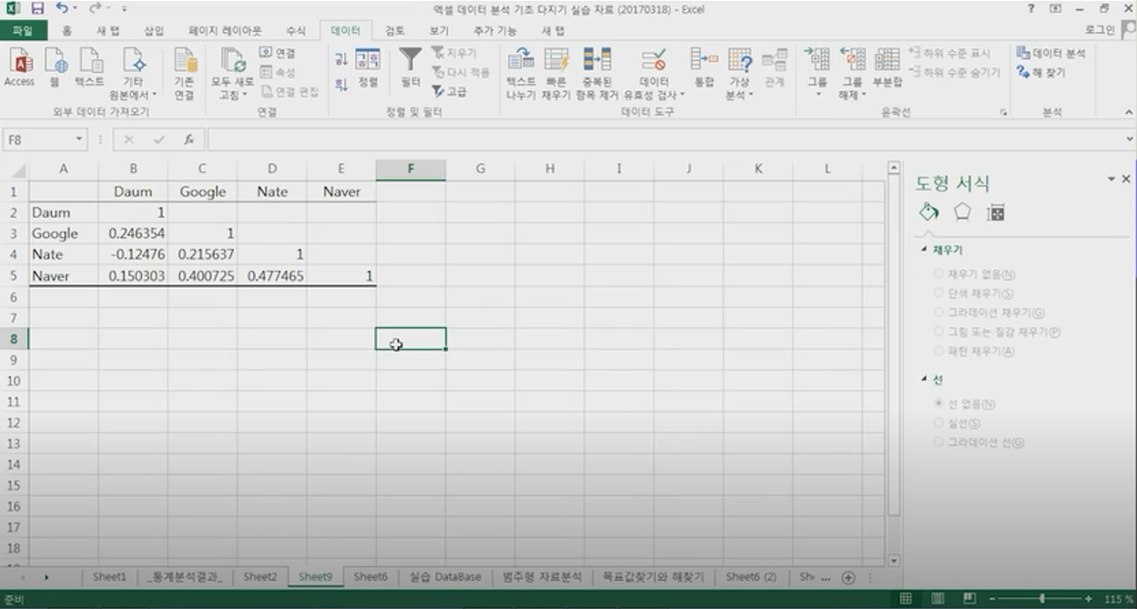1137x609 pixels.
Task: Open Solver (해 찾기)
Action: [x=1041, y=73]
